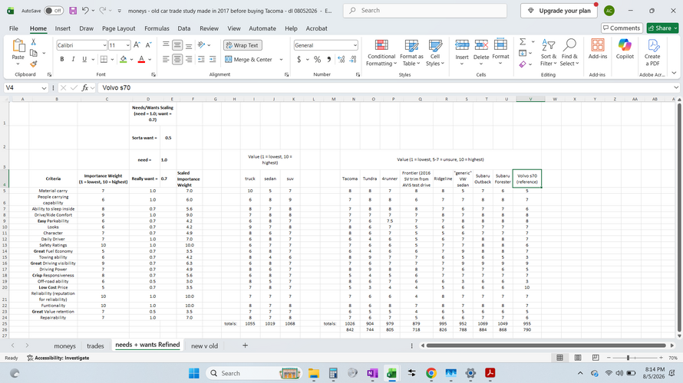Screen dimensions: 683x383
Task: Increase decimal places
Action: pos(341,59)
